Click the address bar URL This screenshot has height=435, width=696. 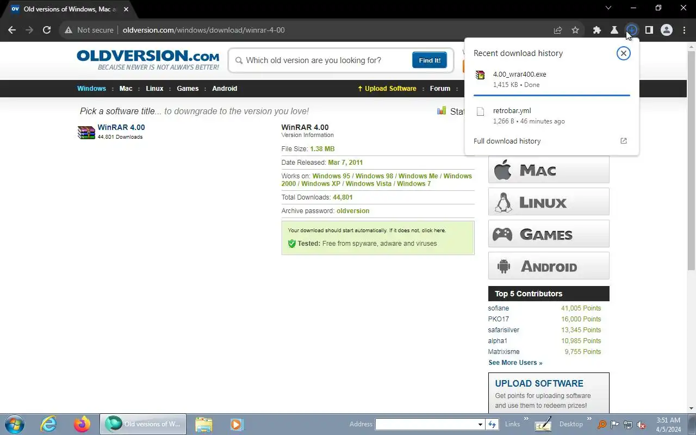(x=204, y=30)
